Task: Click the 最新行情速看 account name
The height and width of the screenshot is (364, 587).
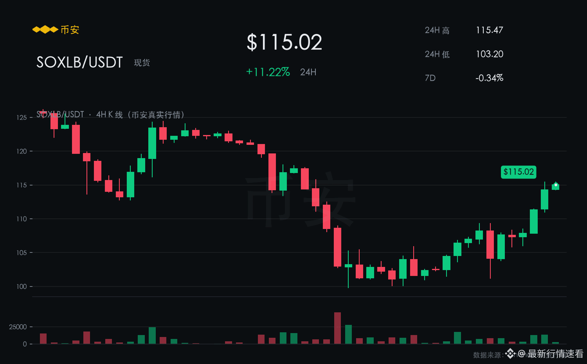Action: [x=556, y=354]
